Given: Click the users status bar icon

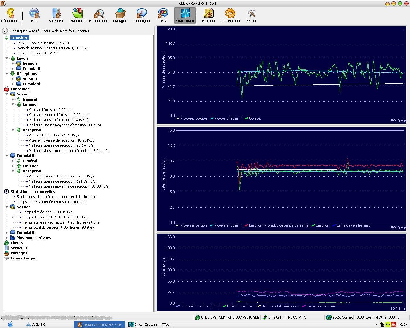Looking at the screenshot, I should pos(198,317).
